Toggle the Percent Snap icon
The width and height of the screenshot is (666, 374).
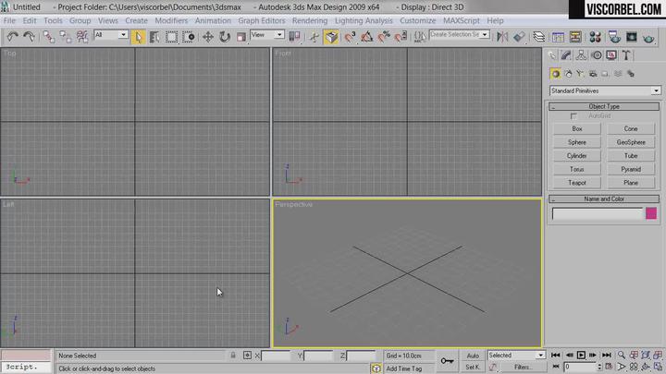pyautogui.click(x=384, y=37)
